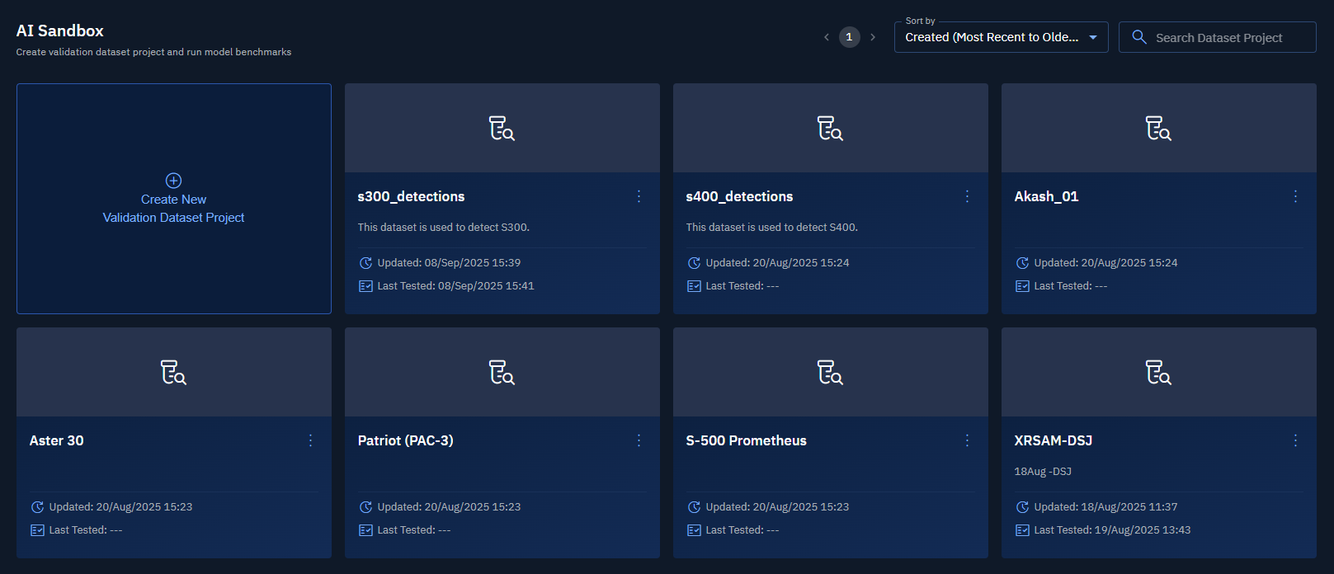Click Create New Validation Dataset Project link
The height and width of the screenshot is (574, 1334).
(x=173, y=209)
